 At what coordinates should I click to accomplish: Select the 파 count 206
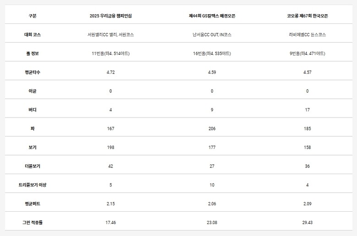pyautogui.click(x=212, y=129)
